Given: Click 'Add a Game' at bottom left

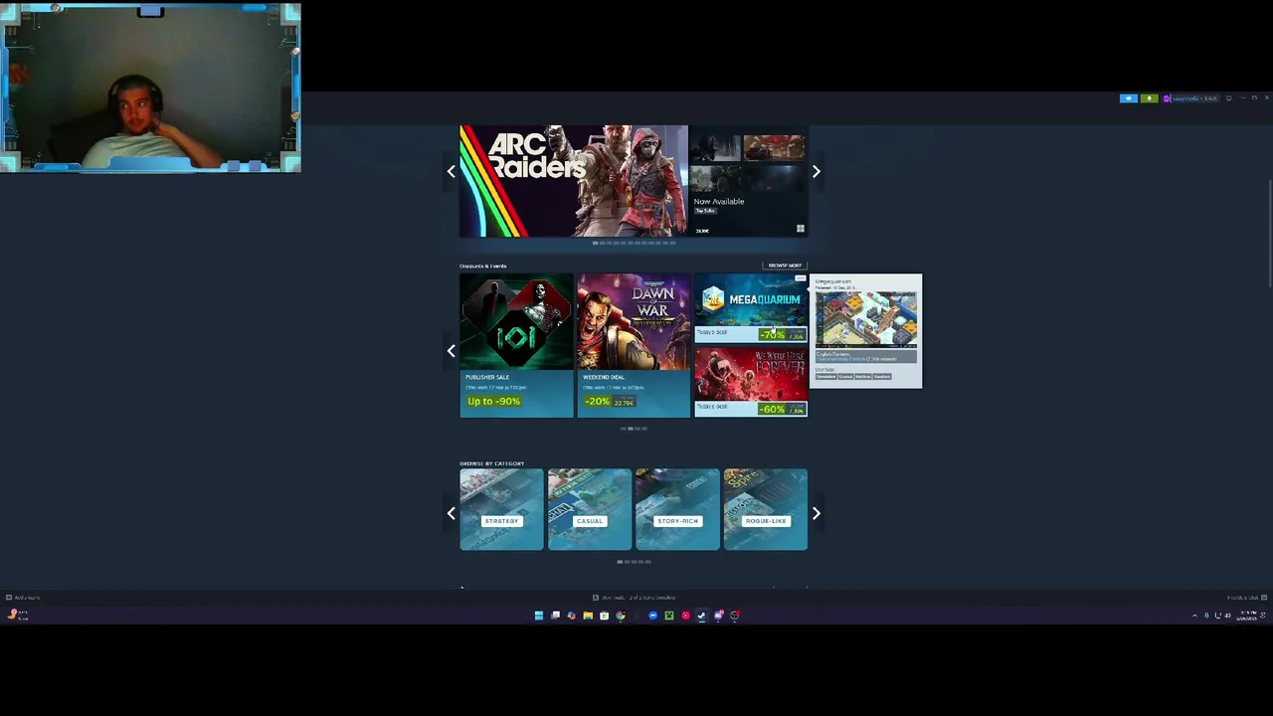Looking at the screenshot, I should [x=23, y=598].
